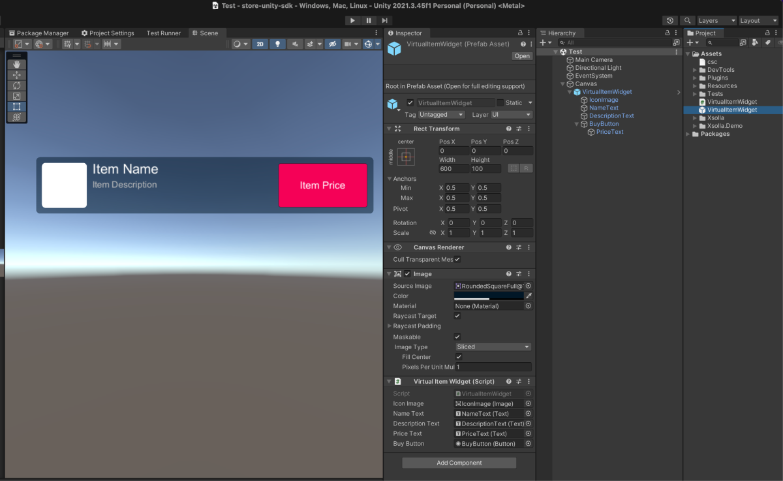
Task: Click the Image Color swatch
Action: (488, 296)
